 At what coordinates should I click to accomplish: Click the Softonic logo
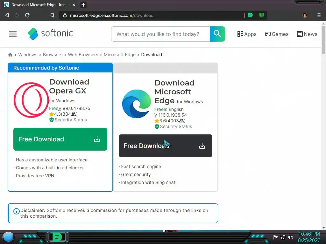[51, 34]
